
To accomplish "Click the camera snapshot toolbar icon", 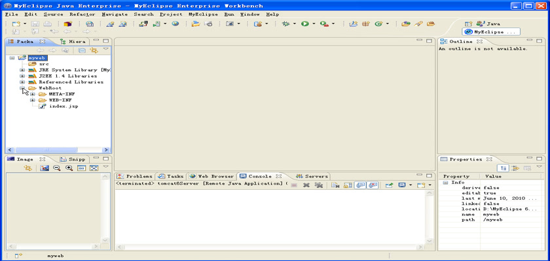I will click(x=230, y=23).
